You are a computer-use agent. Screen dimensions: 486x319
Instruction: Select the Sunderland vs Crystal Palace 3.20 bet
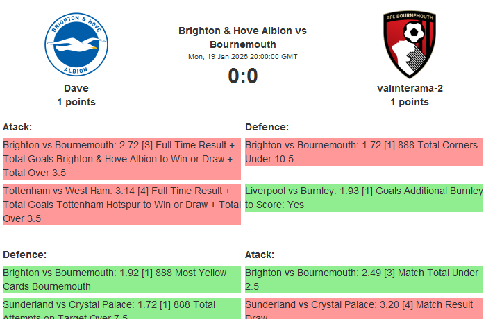[364, 308]
